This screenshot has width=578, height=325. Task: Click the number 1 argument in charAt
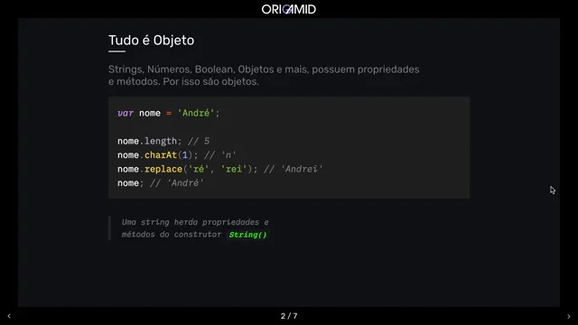pyautogui.click(x=185, y=155)
